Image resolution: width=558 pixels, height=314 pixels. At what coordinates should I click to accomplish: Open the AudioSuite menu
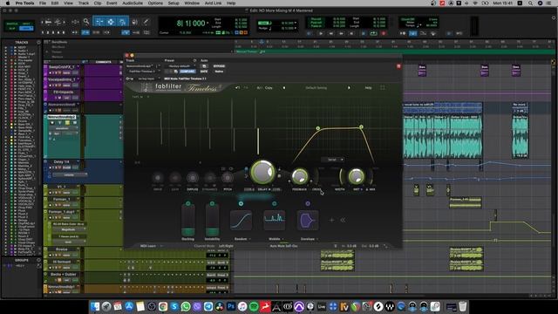133,3
